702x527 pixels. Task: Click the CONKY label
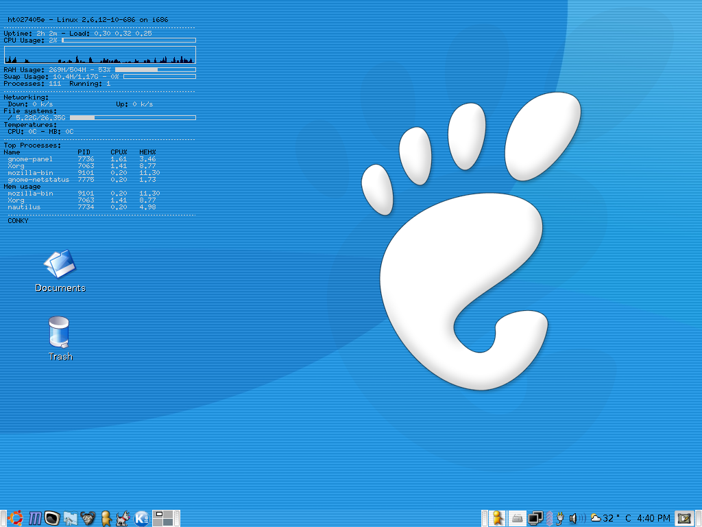[18, 221]
